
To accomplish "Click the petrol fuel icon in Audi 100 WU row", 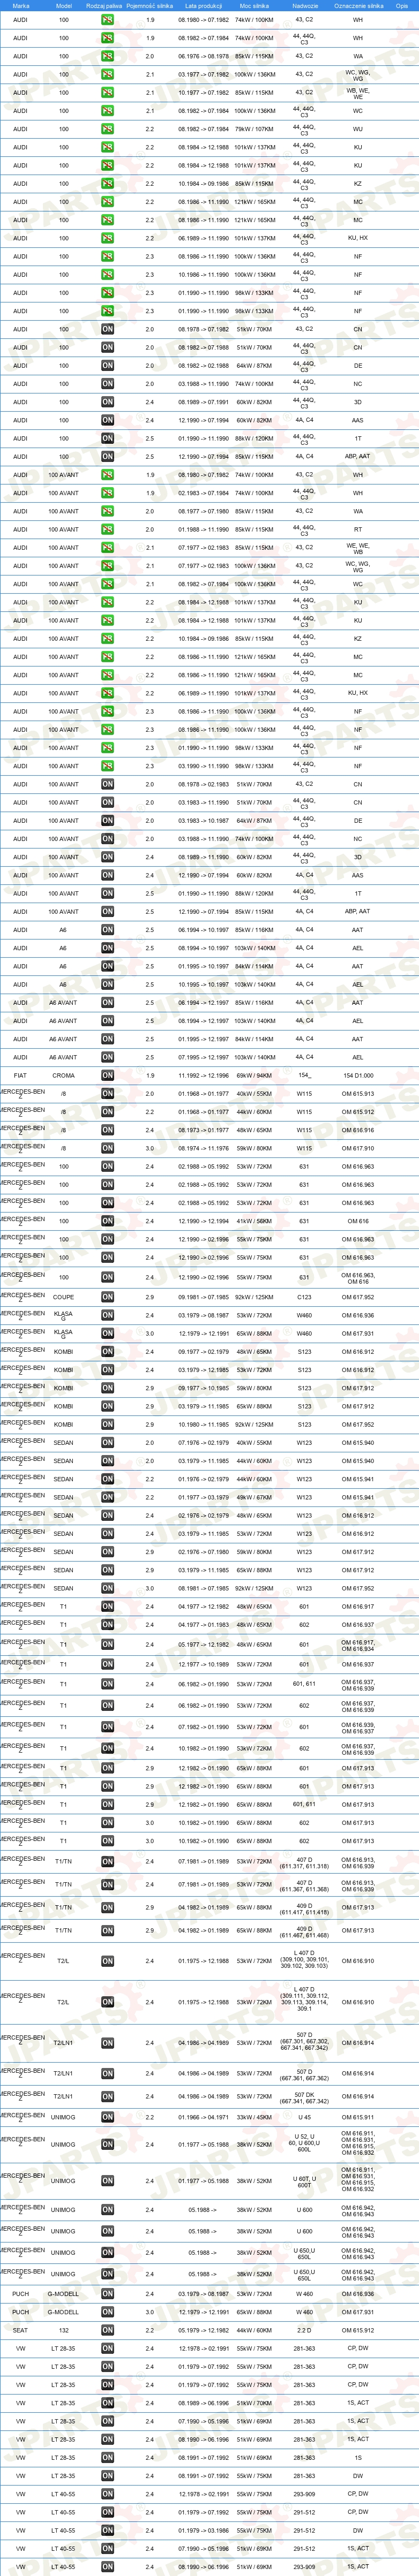I will pyautogui.click(x=107, y=129).
